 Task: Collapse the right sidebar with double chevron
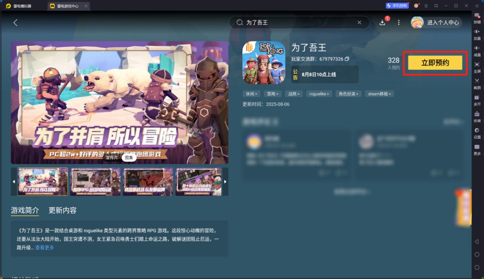(477, 6)
